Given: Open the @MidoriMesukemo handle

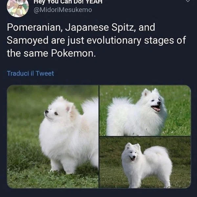Looking at the screenshot, I should pyautogui.click(x=63, y=10).
